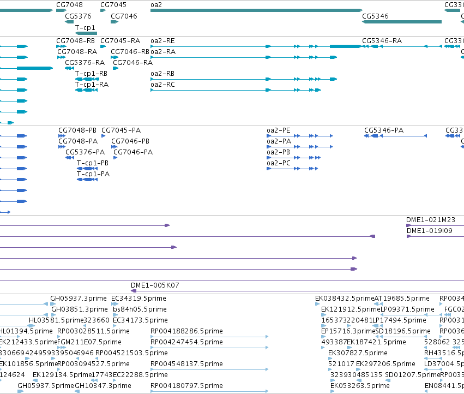Open the CG7048-RB transcript label
Image resolution: width=464 pixels, height=394 pixels.
tap(75, 41)
